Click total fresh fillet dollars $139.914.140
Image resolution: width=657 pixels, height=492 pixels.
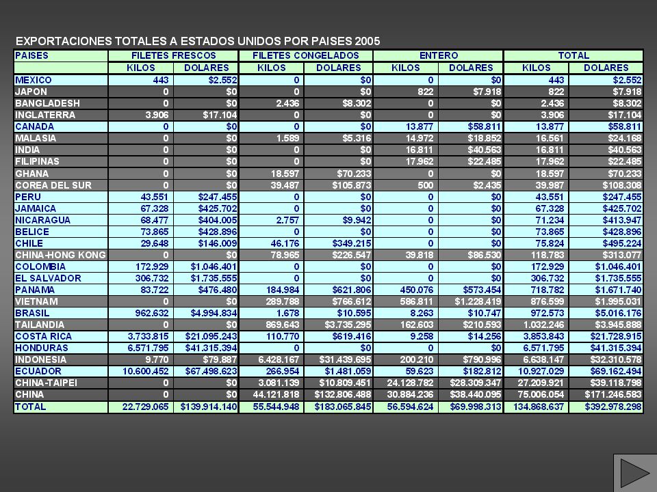click(x=209, y=407)
